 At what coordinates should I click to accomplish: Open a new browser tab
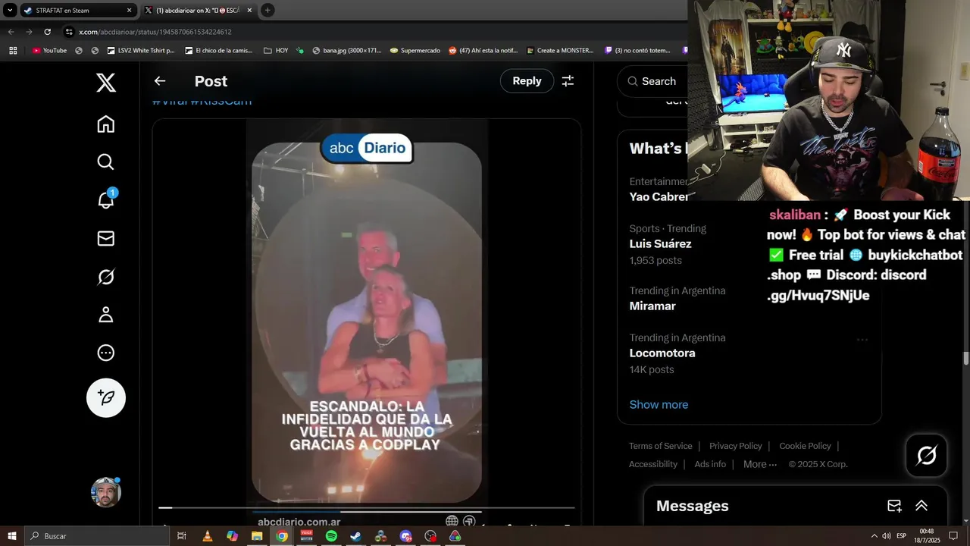pos(268,11)
